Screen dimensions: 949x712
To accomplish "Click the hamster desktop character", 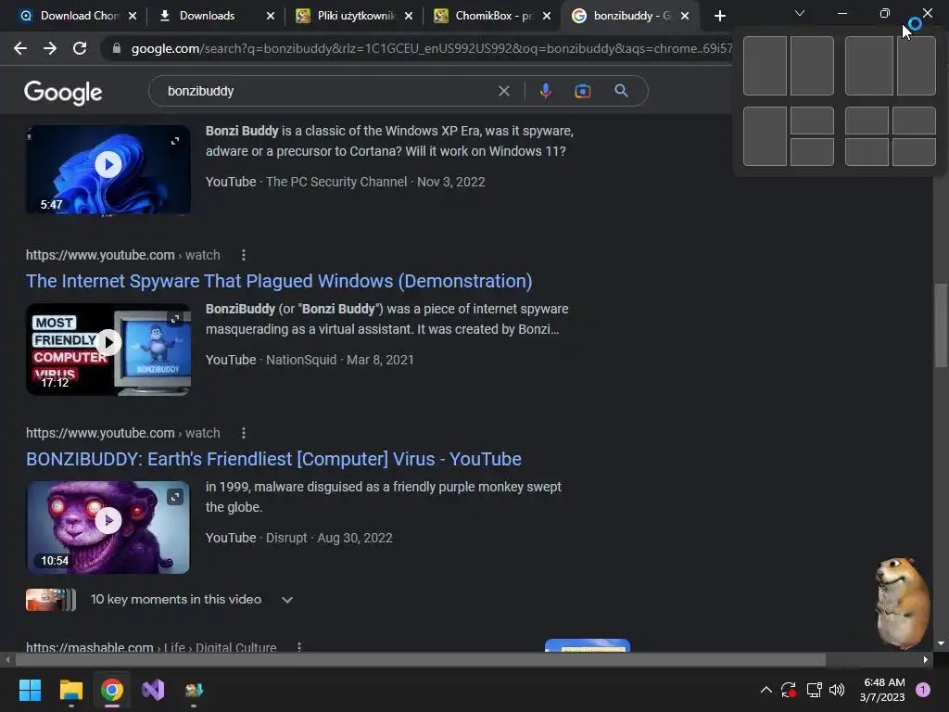I will pyautogui.click(x=903, y=603).
